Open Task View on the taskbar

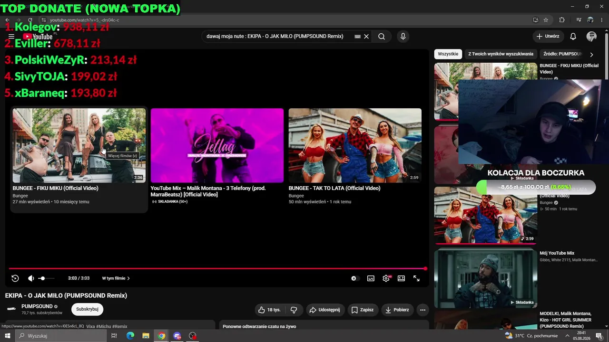click(x=114, y=336)
